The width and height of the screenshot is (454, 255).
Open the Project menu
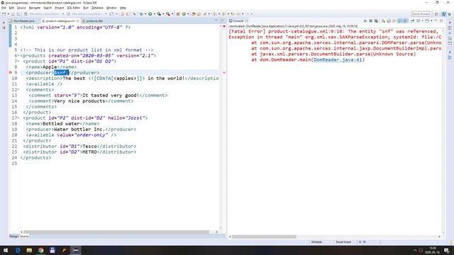[x=60, y=8]
